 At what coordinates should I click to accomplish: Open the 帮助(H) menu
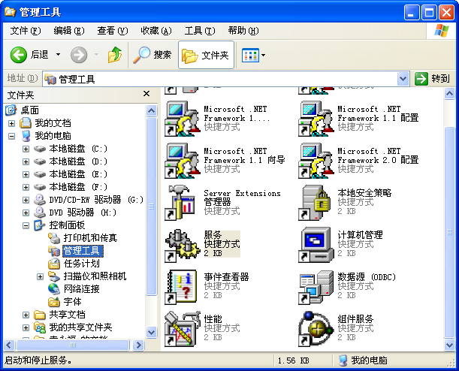(x=243, y=31)
